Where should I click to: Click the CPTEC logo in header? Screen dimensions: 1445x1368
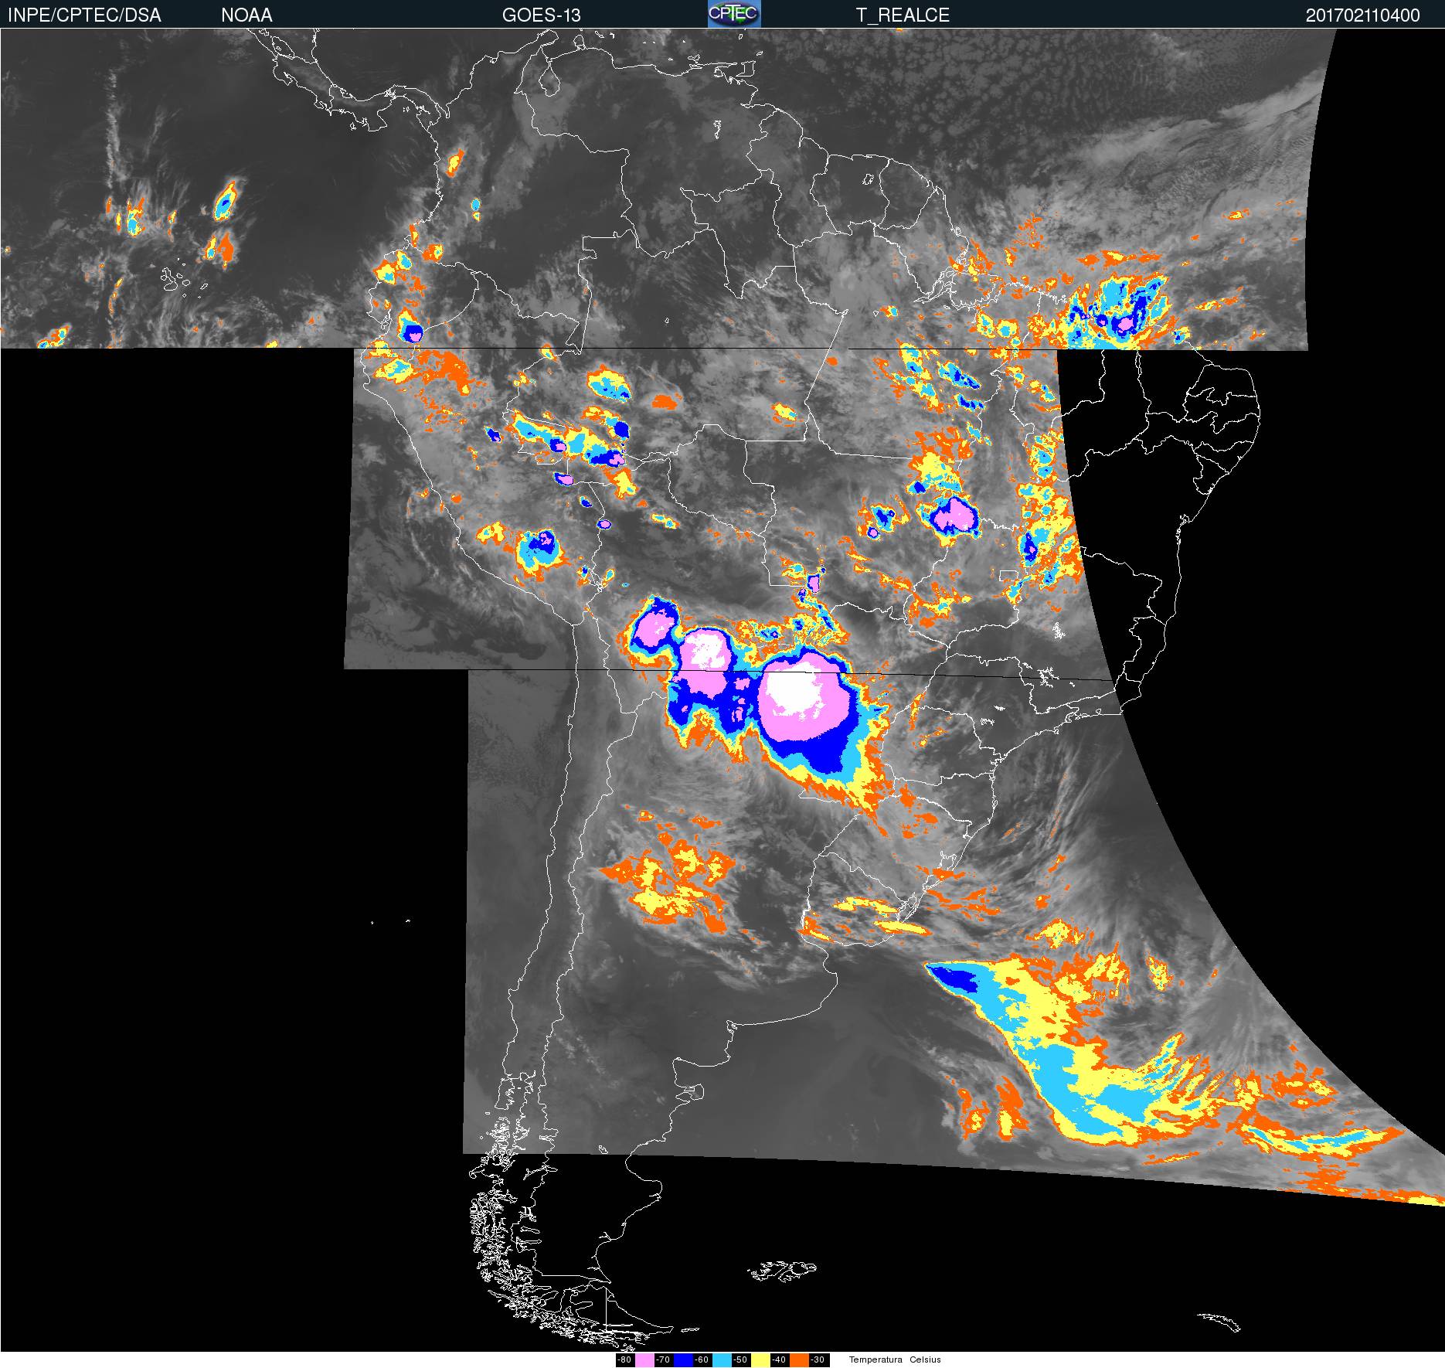734,14
